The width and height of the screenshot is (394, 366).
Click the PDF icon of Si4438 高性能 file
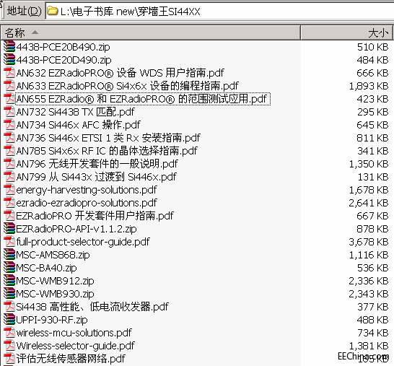9,307
